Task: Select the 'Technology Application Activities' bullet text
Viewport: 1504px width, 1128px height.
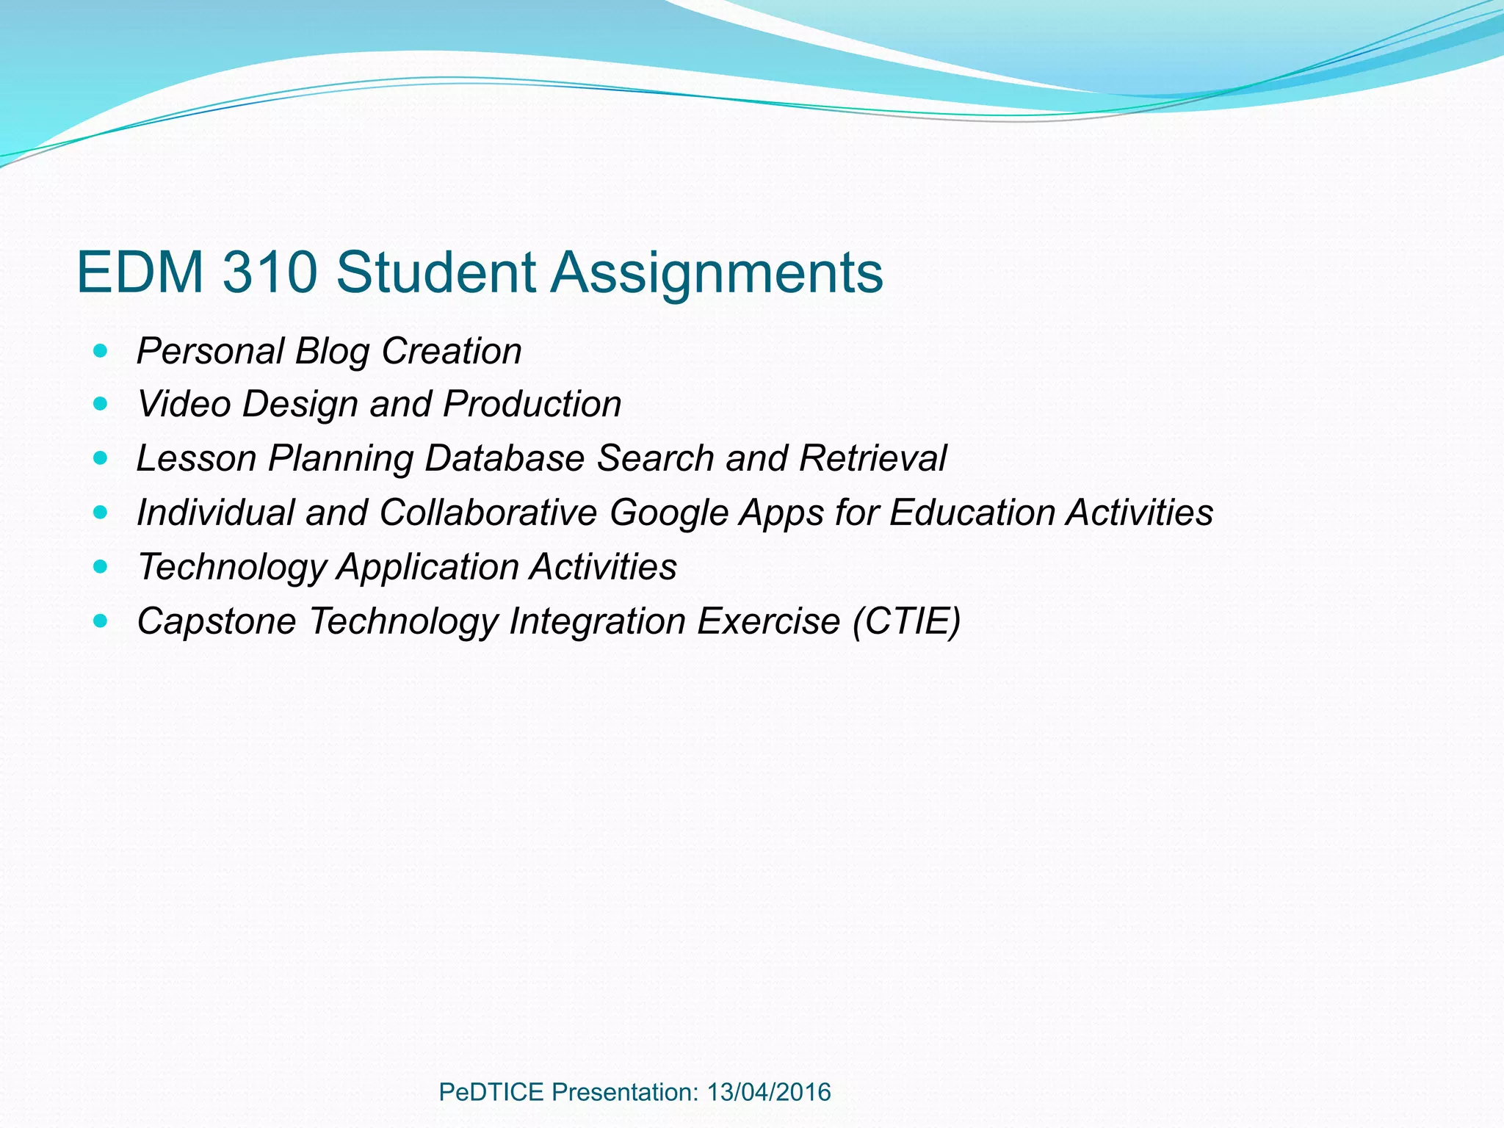Action: click(407, 567)
